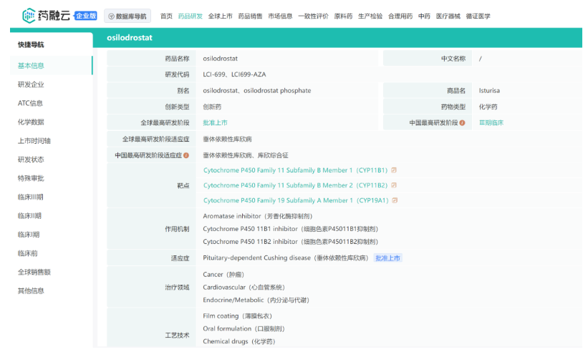
Task: Go to 一致性评价 in top navigation
Action: pos(313,16)
